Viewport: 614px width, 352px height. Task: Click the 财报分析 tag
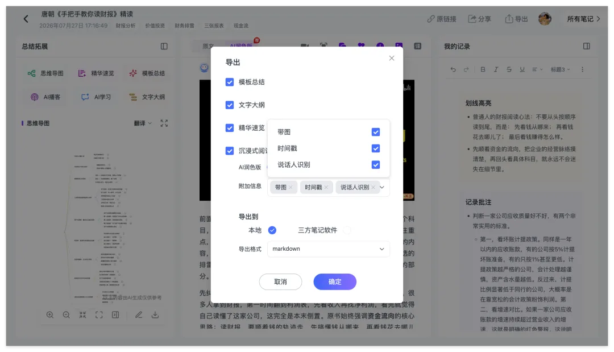125,26
